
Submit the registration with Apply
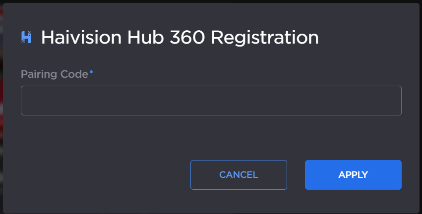point(353,175)
